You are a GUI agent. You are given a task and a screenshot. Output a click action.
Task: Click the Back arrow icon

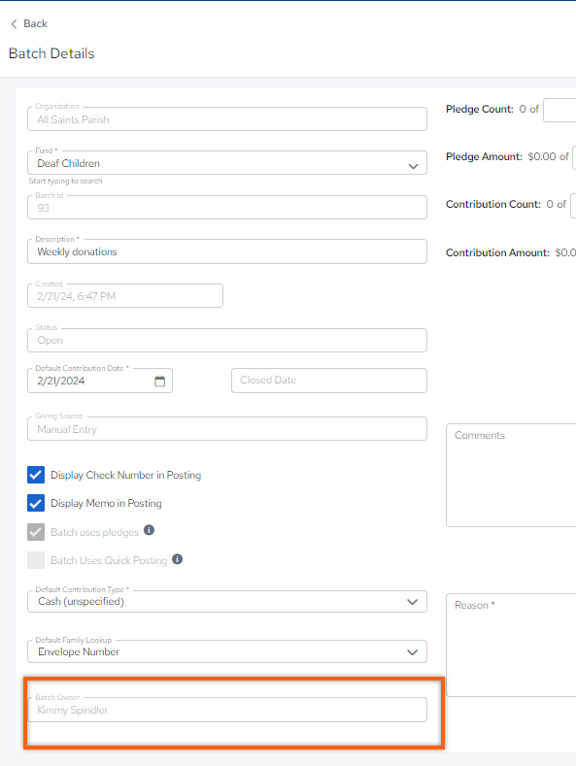[14, 23]
